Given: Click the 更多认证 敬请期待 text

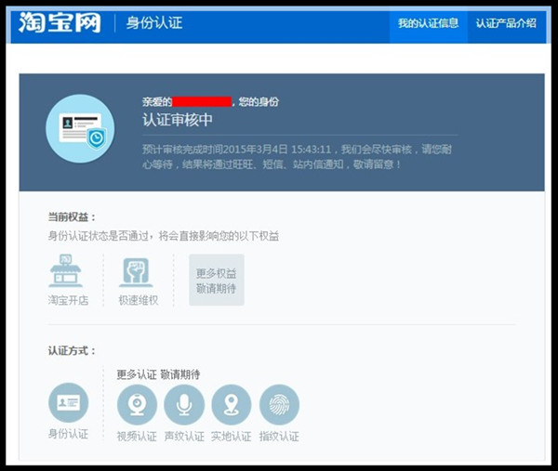Looking at the screenshot, I should 158,374.
